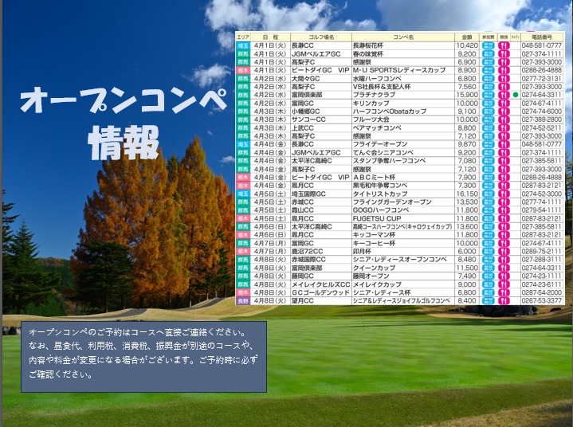Click the シニア&レディースジョイフルゴルフコンペ competition name
Screen dimensions: 573x427
click(x=401, y=300)
